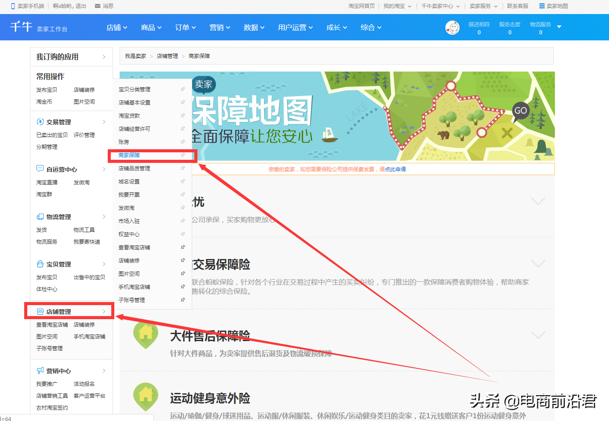Image resolution: width=609 pixels, height=421 pixels.
Task: Pin the 我要开票 submenu entry
Action: [182, 194]
